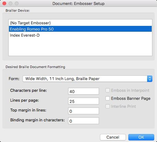Click the Binding margin in characters field
This screenshot has width=157, height=142.
(x=84, y=121)
